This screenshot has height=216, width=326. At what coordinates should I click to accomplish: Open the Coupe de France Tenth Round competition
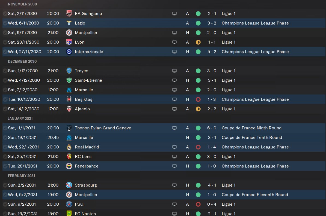pyautogui.click(x=252, y=138)
